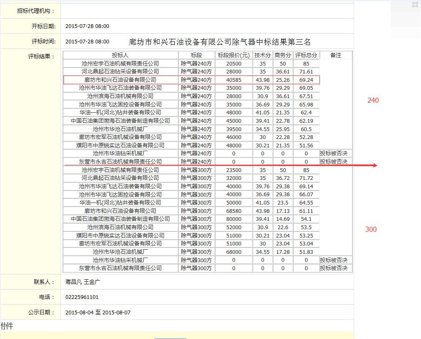Click the 评标总分 column header

(x=306, y=55)
